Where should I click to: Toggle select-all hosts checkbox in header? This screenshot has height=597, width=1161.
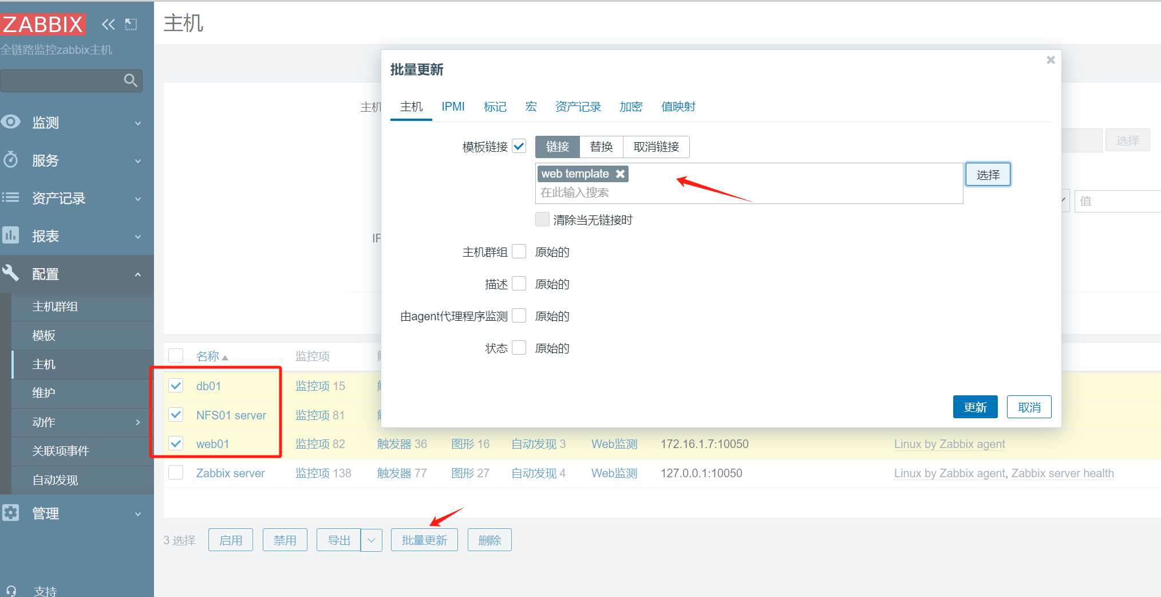pyautogui.click(x=176, y=356)
